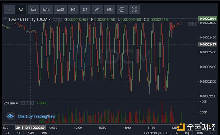Open Volume indicator settings gear
Screen dimensions: 220x135
27,103
